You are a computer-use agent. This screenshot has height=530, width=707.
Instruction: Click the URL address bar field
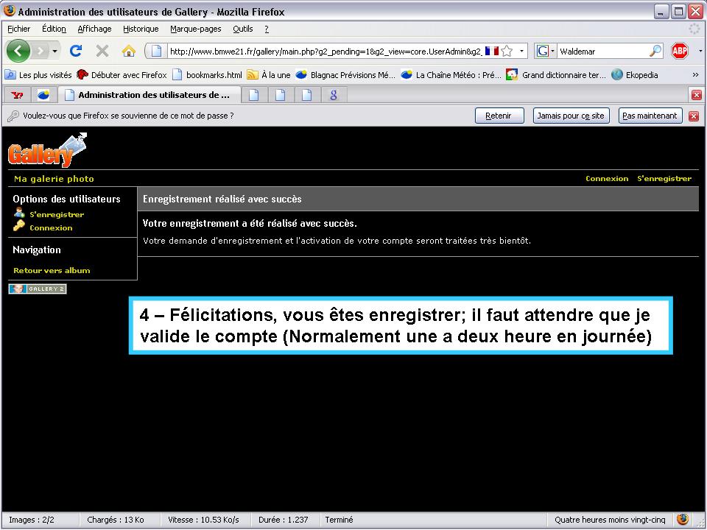click(324, 51)
